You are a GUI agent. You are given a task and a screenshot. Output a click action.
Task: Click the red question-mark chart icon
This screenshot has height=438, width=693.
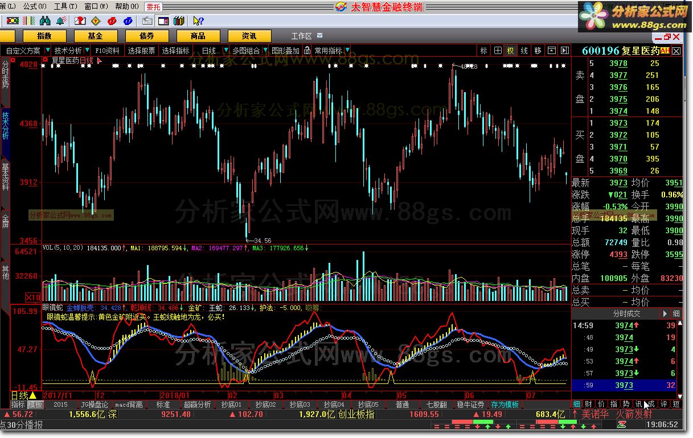[x=80, y=21]
